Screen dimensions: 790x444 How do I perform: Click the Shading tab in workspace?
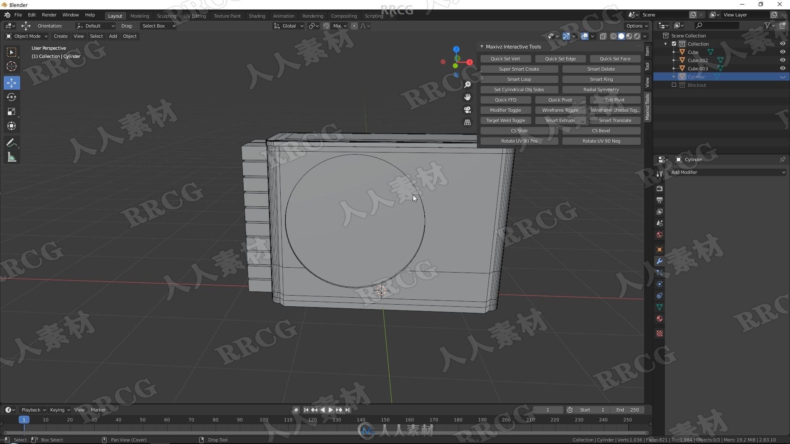257,15
